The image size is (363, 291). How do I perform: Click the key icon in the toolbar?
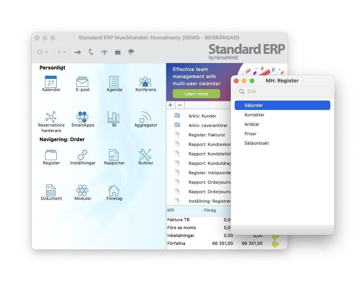[78, 52]
